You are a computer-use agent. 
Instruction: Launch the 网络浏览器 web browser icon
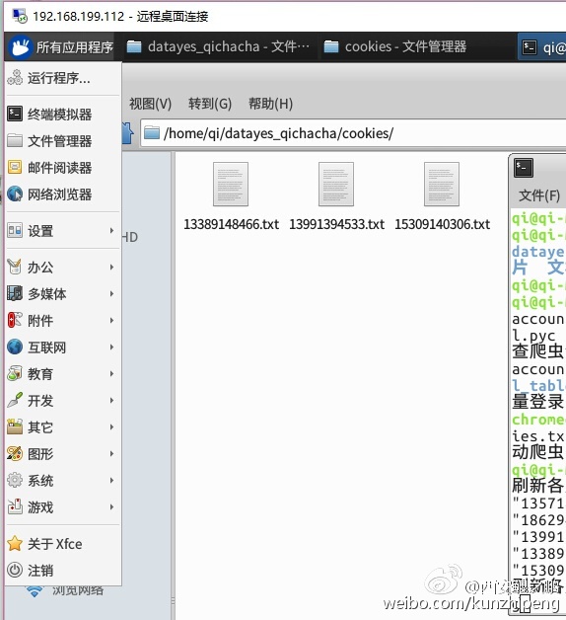click(15, 194)
